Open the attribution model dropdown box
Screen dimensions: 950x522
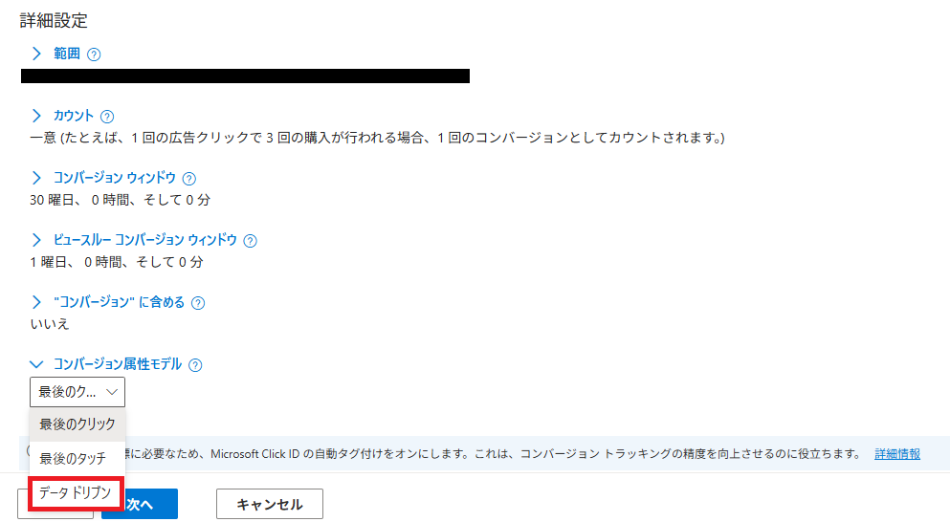(x=77, y=392)
